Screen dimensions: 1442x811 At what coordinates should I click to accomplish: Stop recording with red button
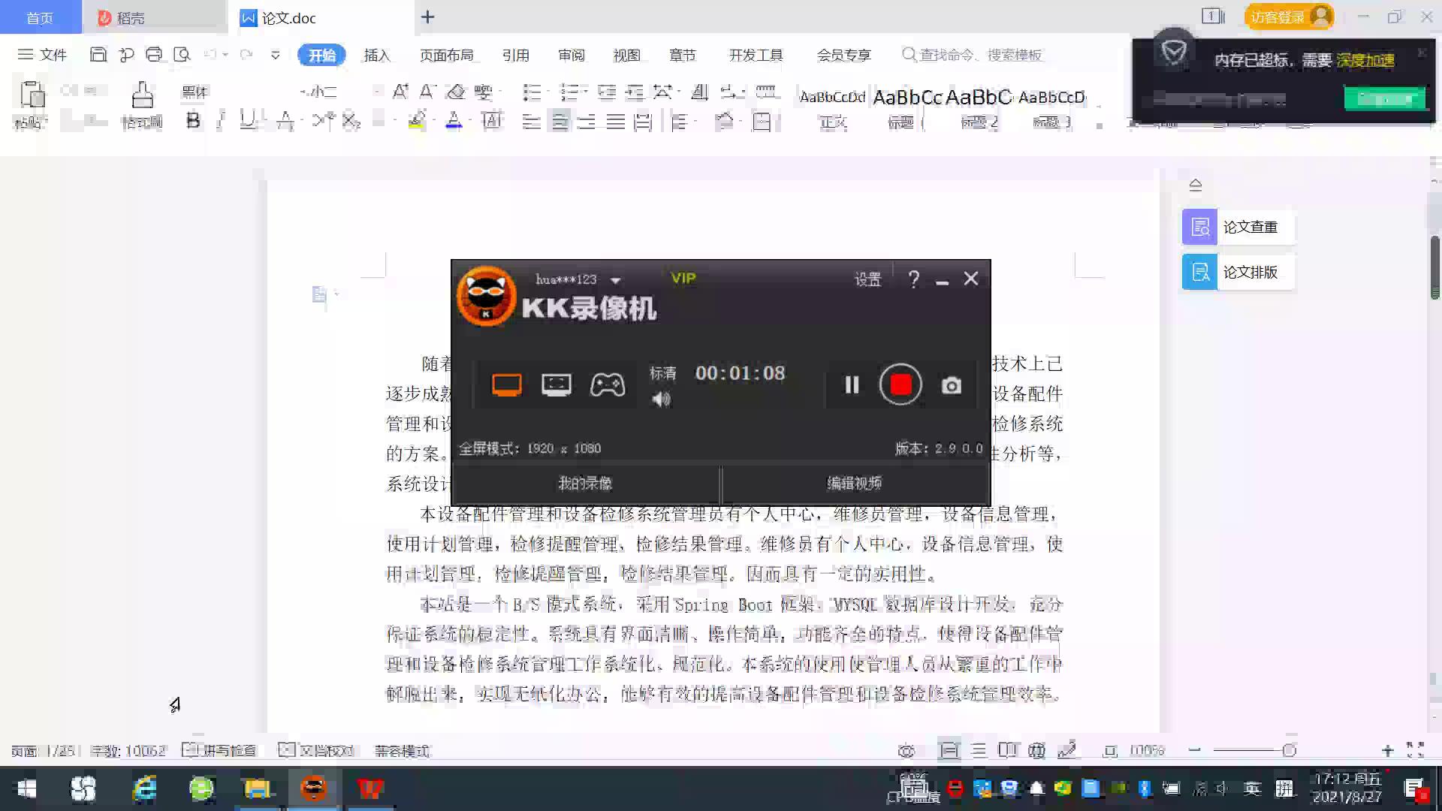[x=900, y=385]
